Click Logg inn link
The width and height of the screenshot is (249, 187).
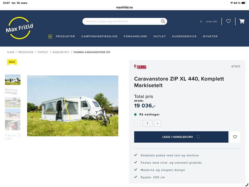coord(211,22)
